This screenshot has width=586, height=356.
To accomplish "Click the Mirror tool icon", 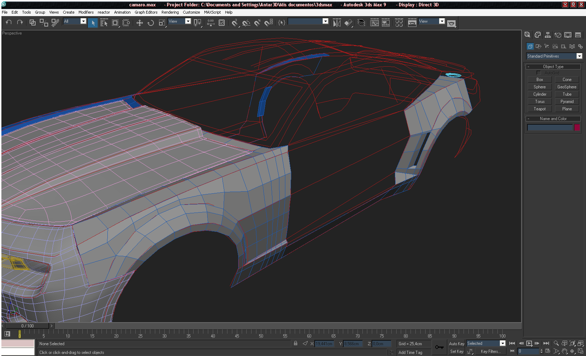I will [x=337, y=23].
